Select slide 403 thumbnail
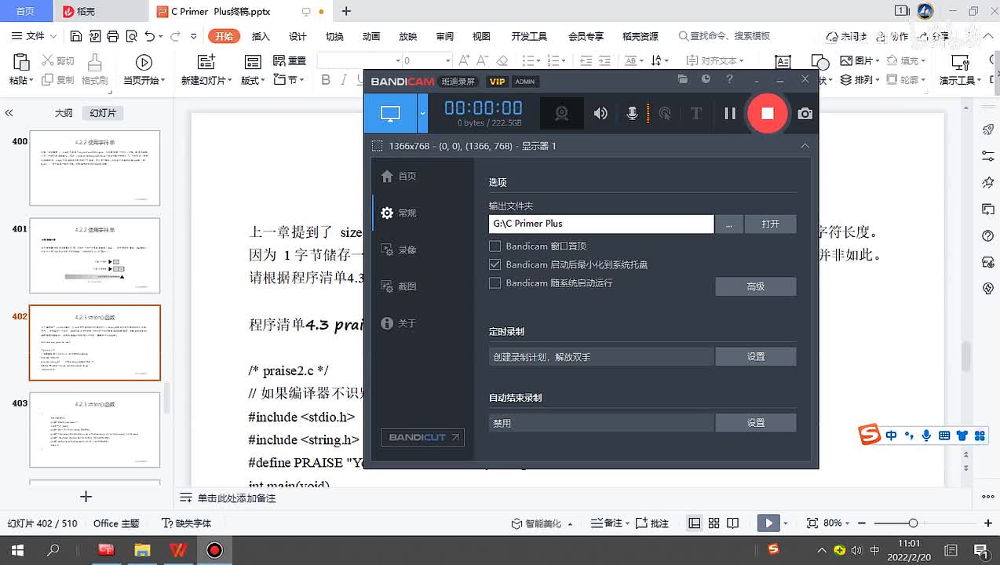1000x565 pixels. 95,431
